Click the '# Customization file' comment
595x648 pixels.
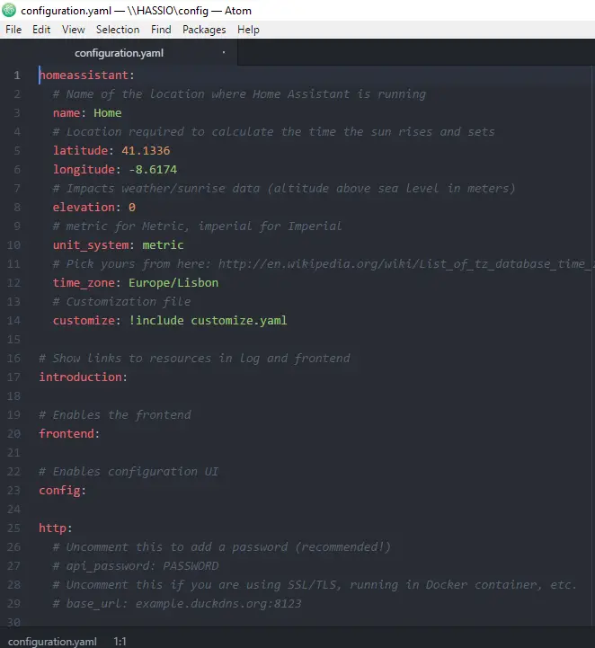coord(122,302)
